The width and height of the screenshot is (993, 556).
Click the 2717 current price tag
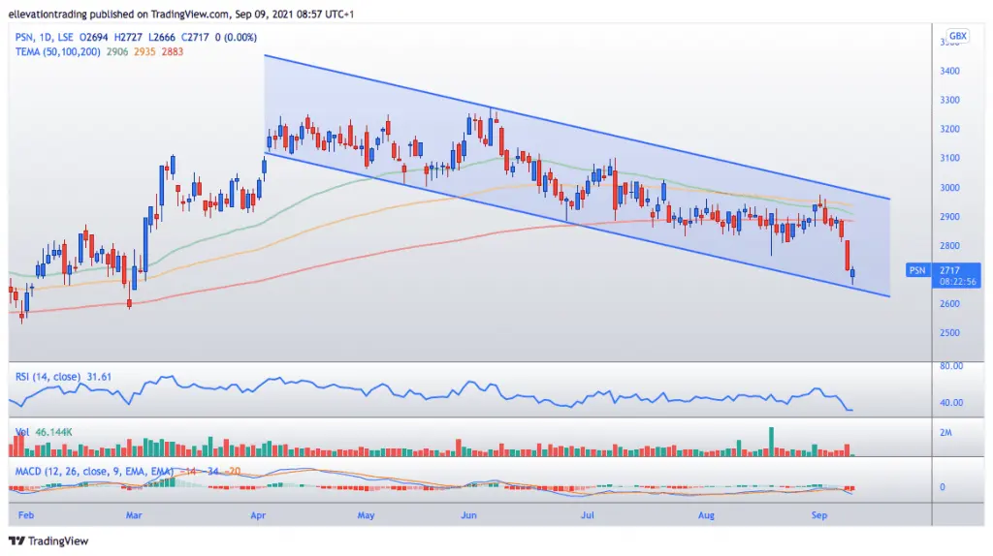click(949, 270)
